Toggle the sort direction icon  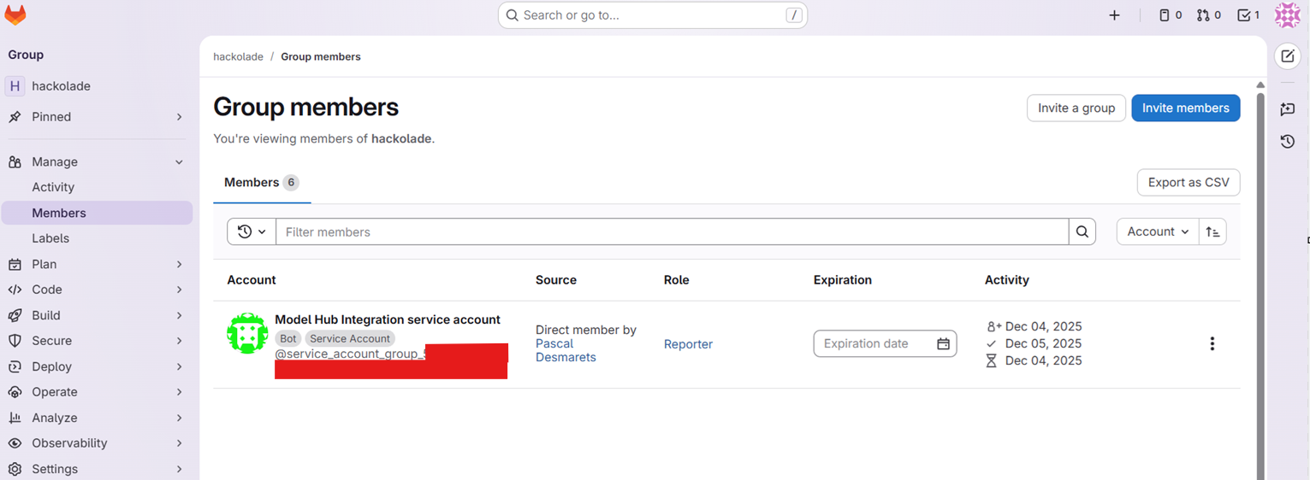pos(1212,231)
